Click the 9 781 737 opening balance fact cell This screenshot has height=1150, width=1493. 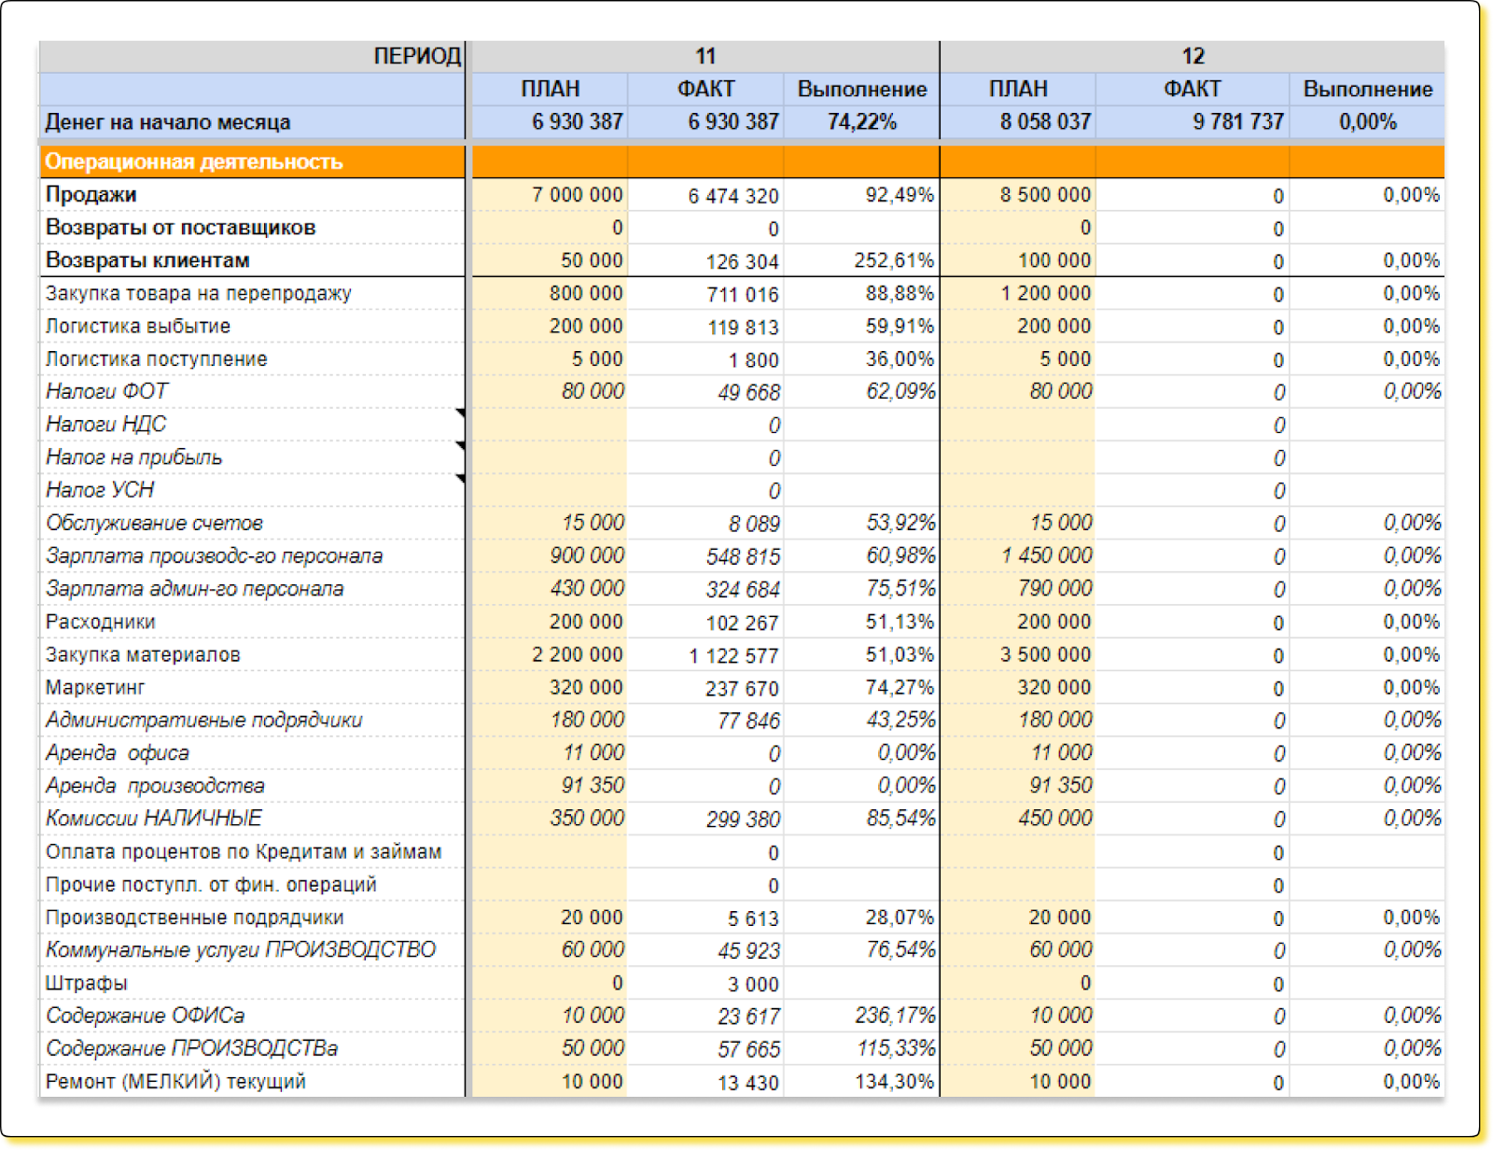1237,122
